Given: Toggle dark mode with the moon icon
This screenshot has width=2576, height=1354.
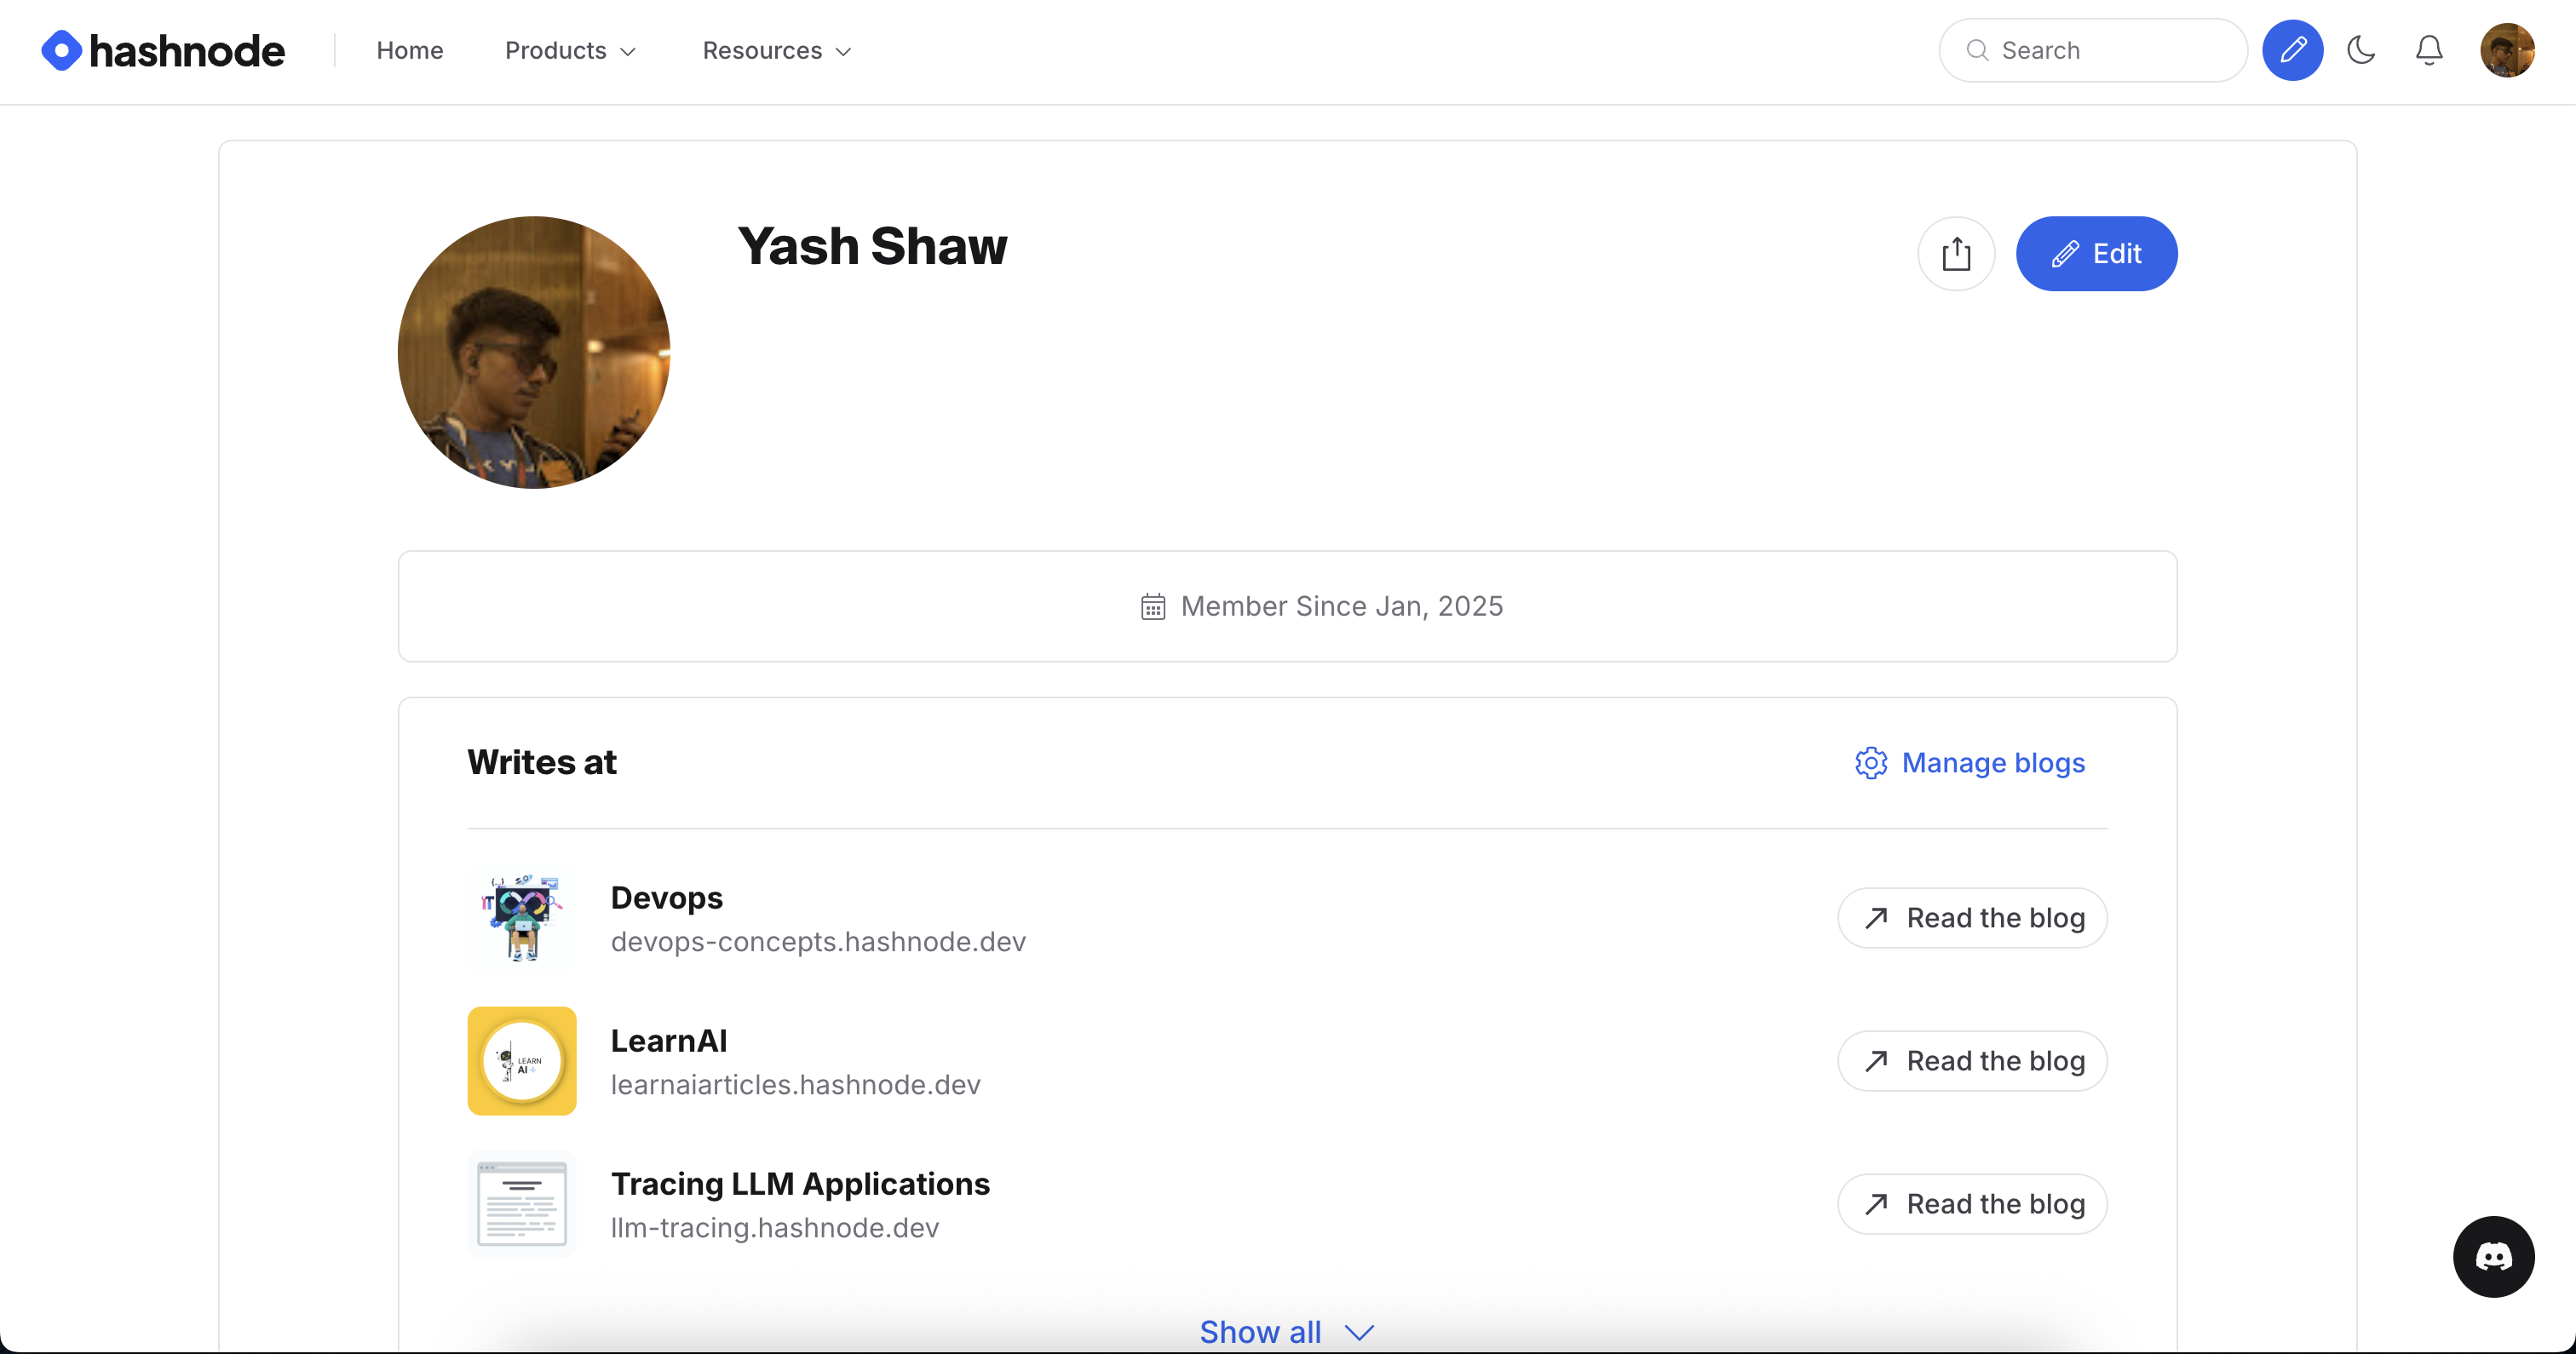Looking at the screenshot, I should pyautogui.click(x=2361, y=50).
